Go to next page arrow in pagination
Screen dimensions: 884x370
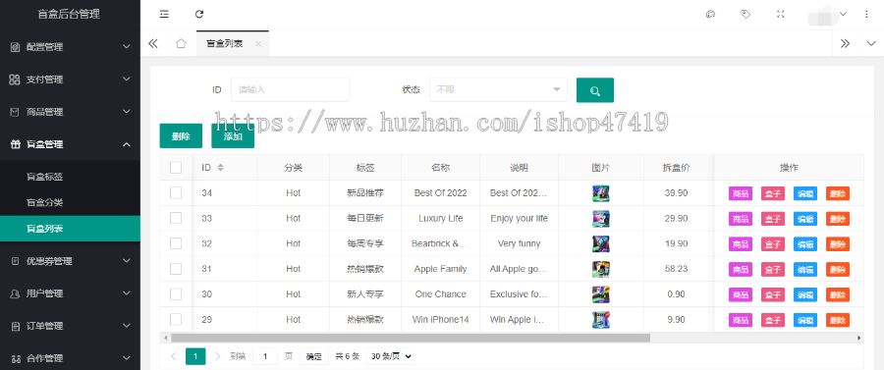click(x=218, y=356)
